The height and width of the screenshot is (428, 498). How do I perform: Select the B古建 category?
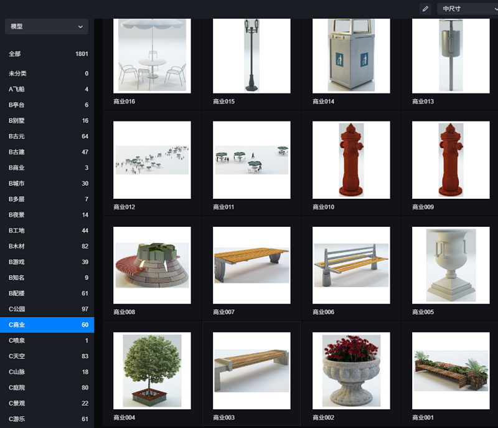click(x=47, y=152)
